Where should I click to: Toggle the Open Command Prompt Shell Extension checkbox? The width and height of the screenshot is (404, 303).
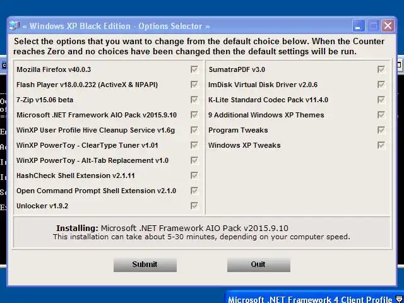click(194, 191)
